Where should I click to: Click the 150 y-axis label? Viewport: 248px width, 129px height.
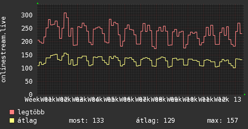pos(27,55)
